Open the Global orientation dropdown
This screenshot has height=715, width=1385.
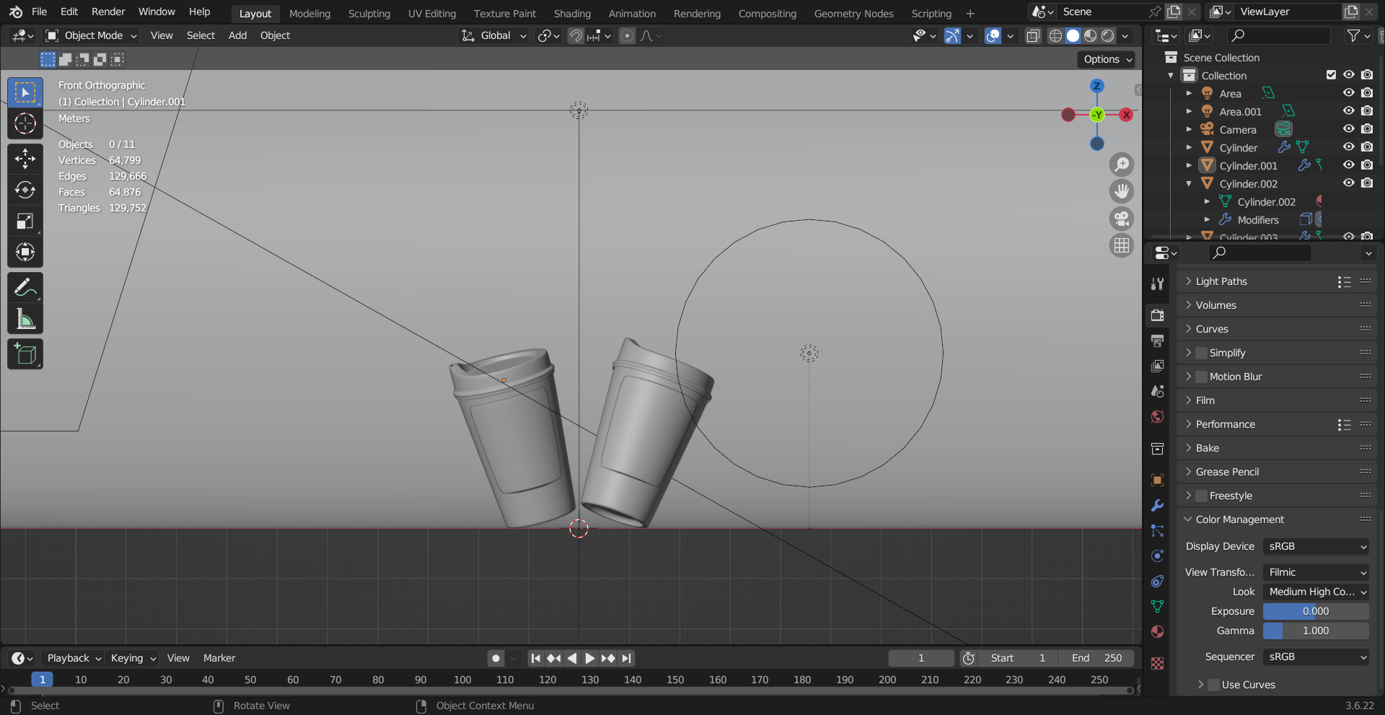(494, 35)
